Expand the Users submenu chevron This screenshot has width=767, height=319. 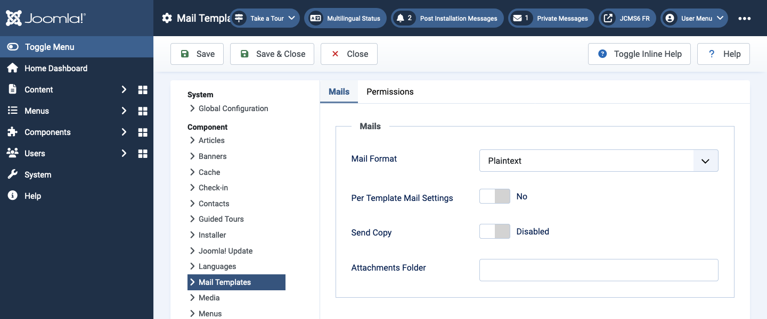point(124,153)
